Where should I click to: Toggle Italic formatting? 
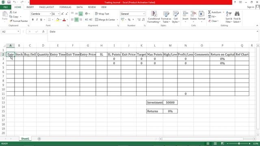pos(37,20)
